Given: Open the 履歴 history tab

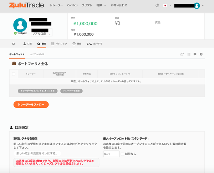Looking at the screenshot, I should pos(77,44).
